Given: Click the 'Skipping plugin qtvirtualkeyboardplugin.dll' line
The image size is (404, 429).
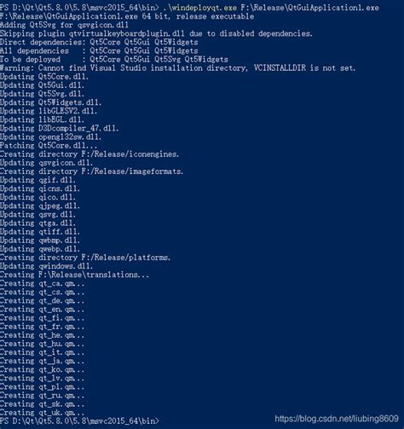Looking at the screenshot, I should [x=156, y=33].
